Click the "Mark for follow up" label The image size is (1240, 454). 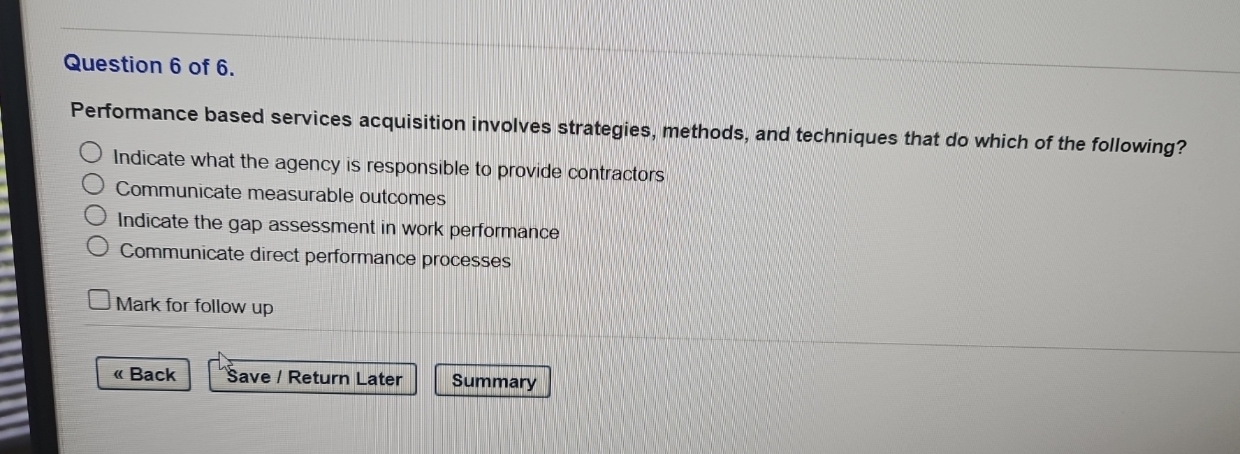pos(195,305)
